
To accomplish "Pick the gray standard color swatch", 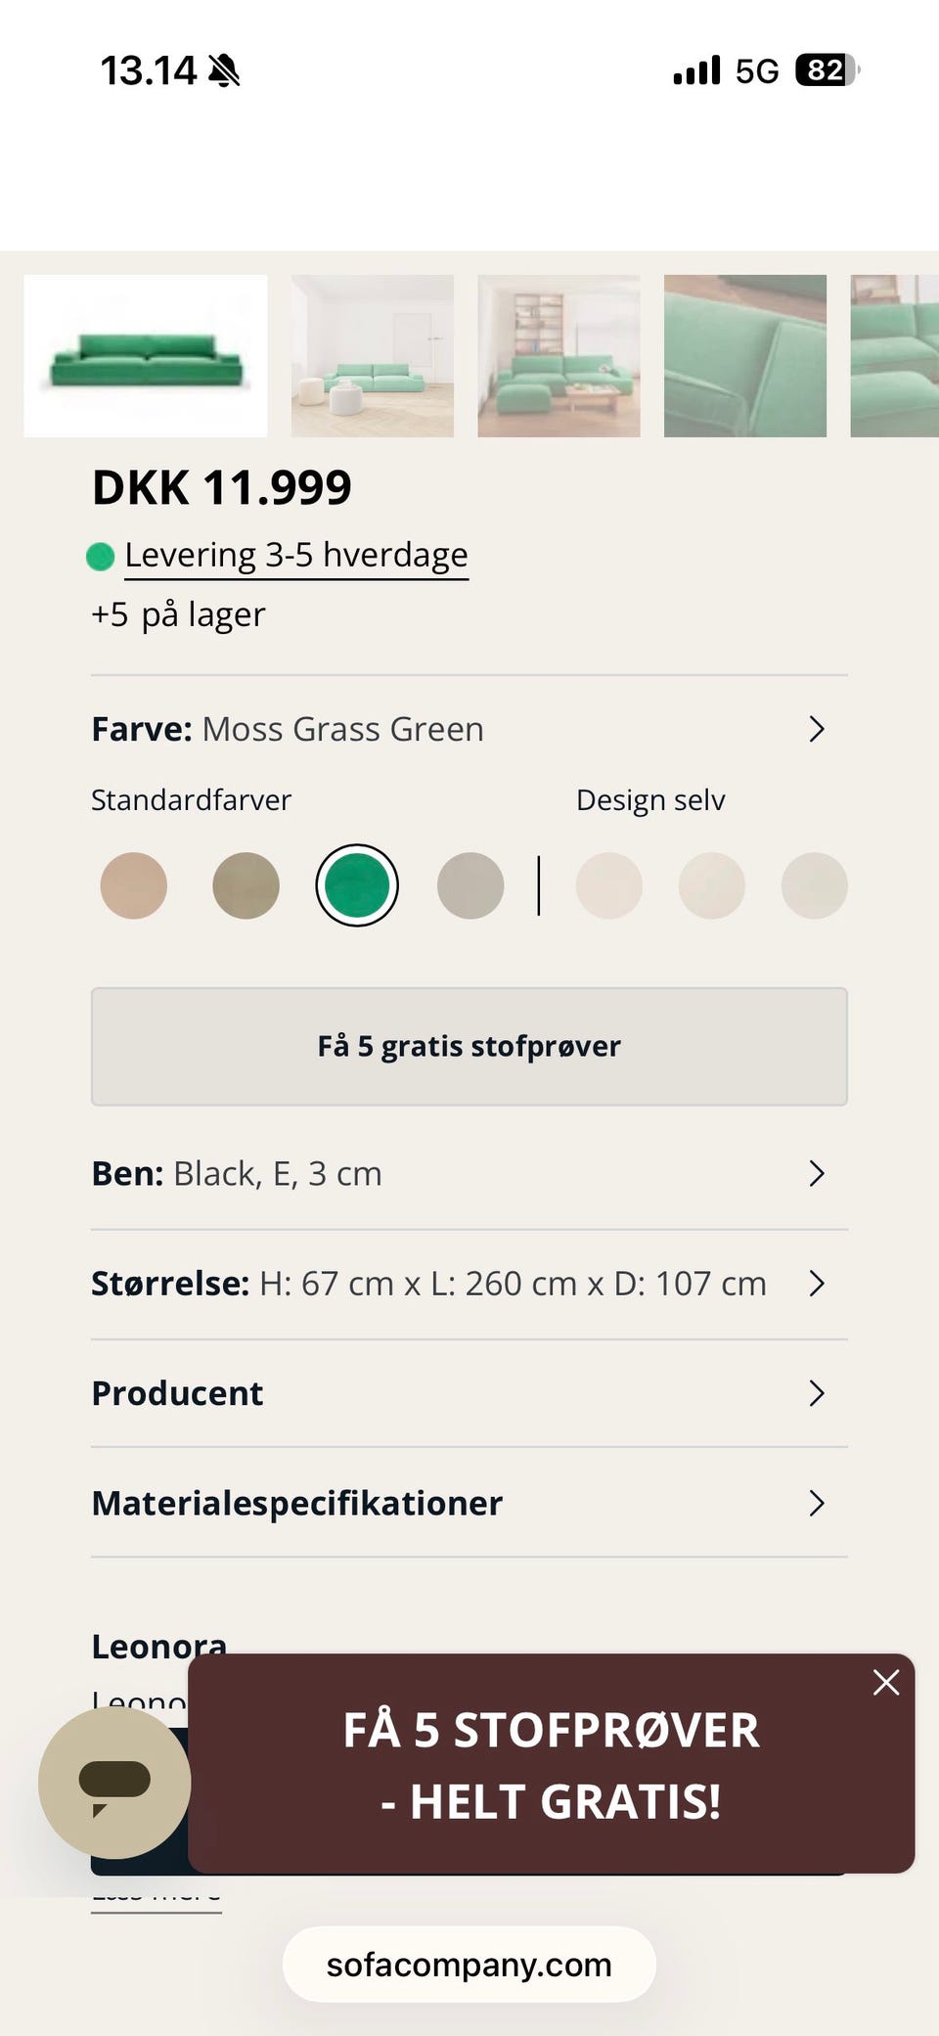I will (470, 885).
